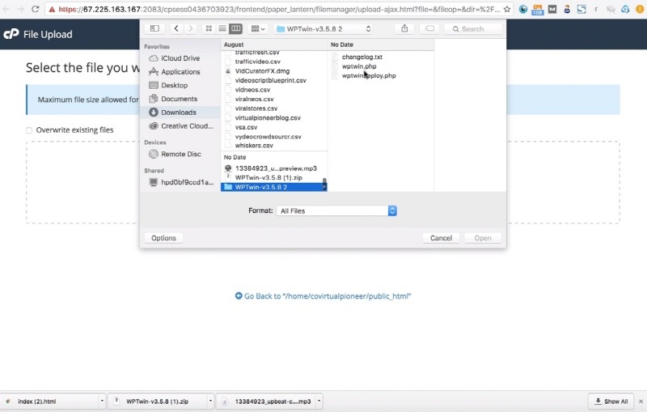647x412 pixels.
Task: Click the orange extension icon at toolbar end
Action: pos(640,9)
